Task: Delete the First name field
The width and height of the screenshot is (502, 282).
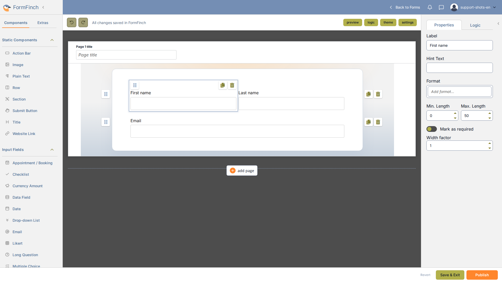Action: [232, 85]
